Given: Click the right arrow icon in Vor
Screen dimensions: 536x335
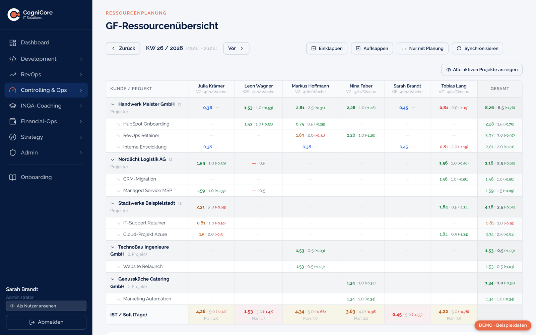Looking at the screenshot, I should coord(242,48).
